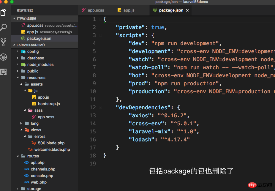Click the sass folder icon
The width and height of the screenshot is (275, 191).
coord(30,110)
